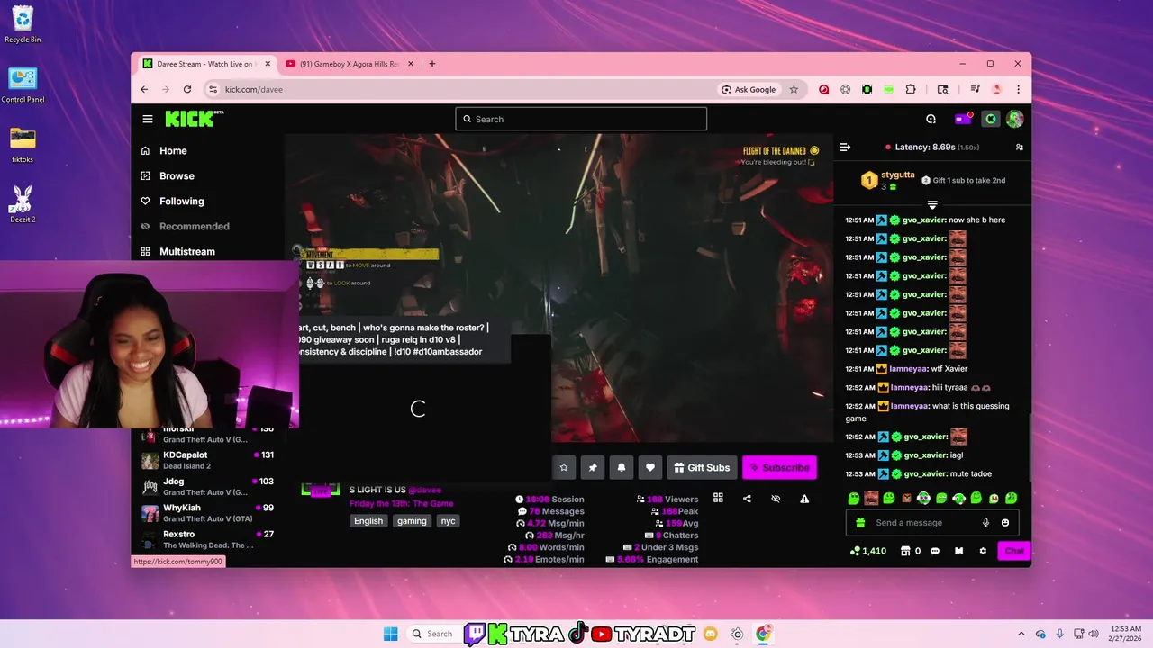Open the Windows Start menu

[x=390, y=634]
